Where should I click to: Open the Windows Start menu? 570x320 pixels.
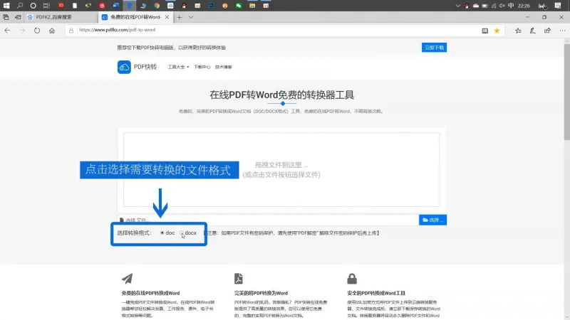tap(6, 6)
